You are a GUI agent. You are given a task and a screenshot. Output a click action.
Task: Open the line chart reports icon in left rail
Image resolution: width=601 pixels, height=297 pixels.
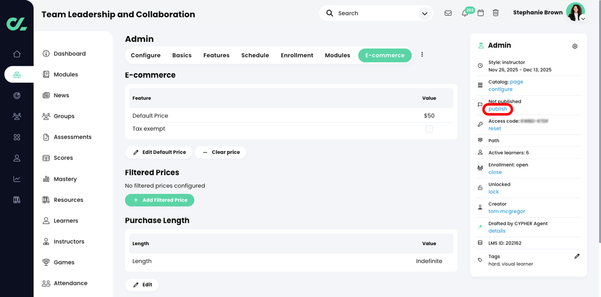(x=17, y=179)
